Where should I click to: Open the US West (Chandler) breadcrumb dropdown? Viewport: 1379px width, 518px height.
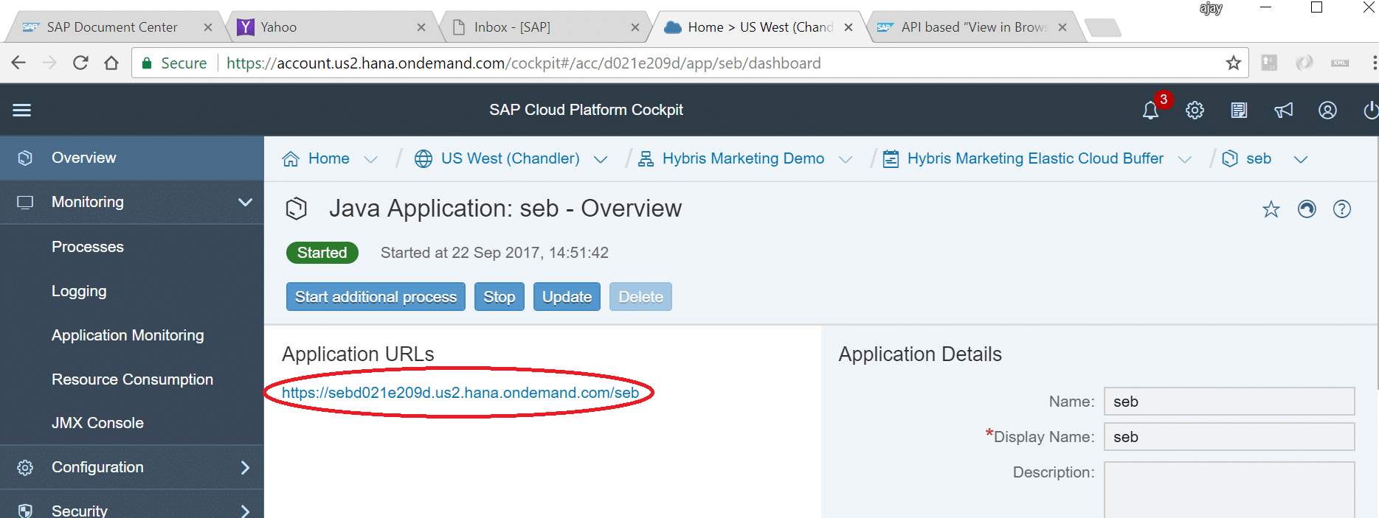(601, 159)
